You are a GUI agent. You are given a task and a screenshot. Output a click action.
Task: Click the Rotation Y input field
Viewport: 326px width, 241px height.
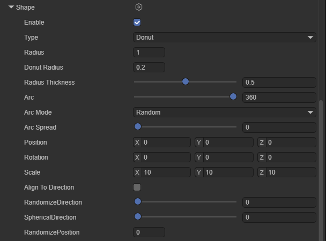pyautogui.click(x=228, y=157)
